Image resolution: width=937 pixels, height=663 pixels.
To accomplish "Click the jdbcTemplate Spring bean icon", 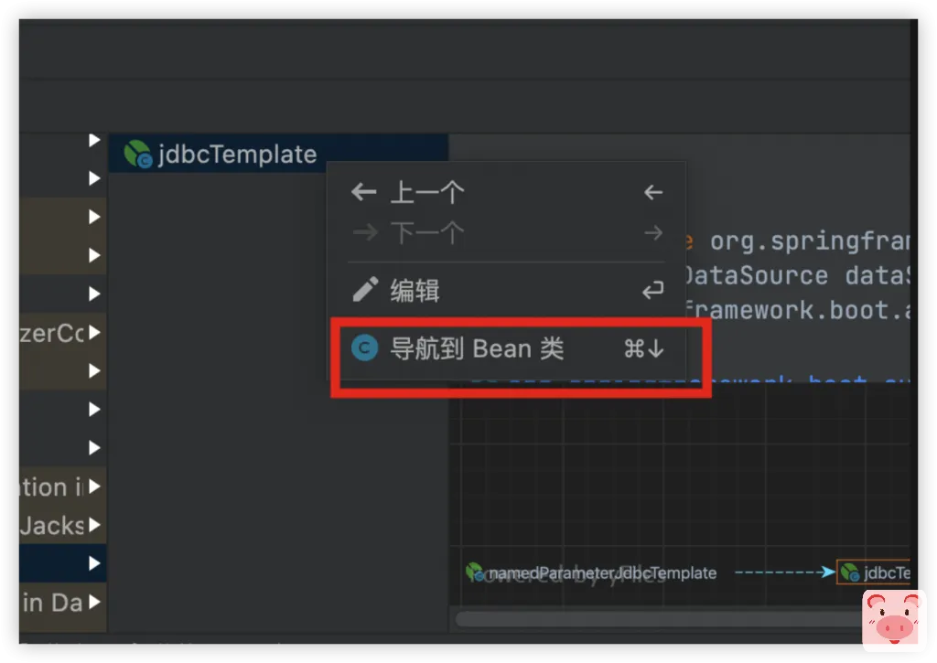I will 137,155.
